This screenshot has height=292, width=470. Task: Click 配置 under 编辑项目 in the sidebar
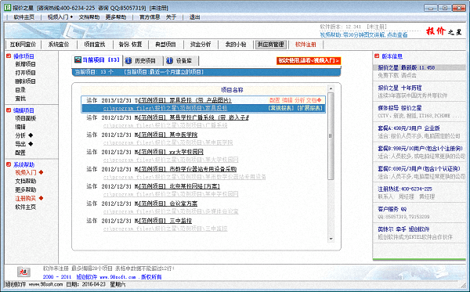coord(20,153)
